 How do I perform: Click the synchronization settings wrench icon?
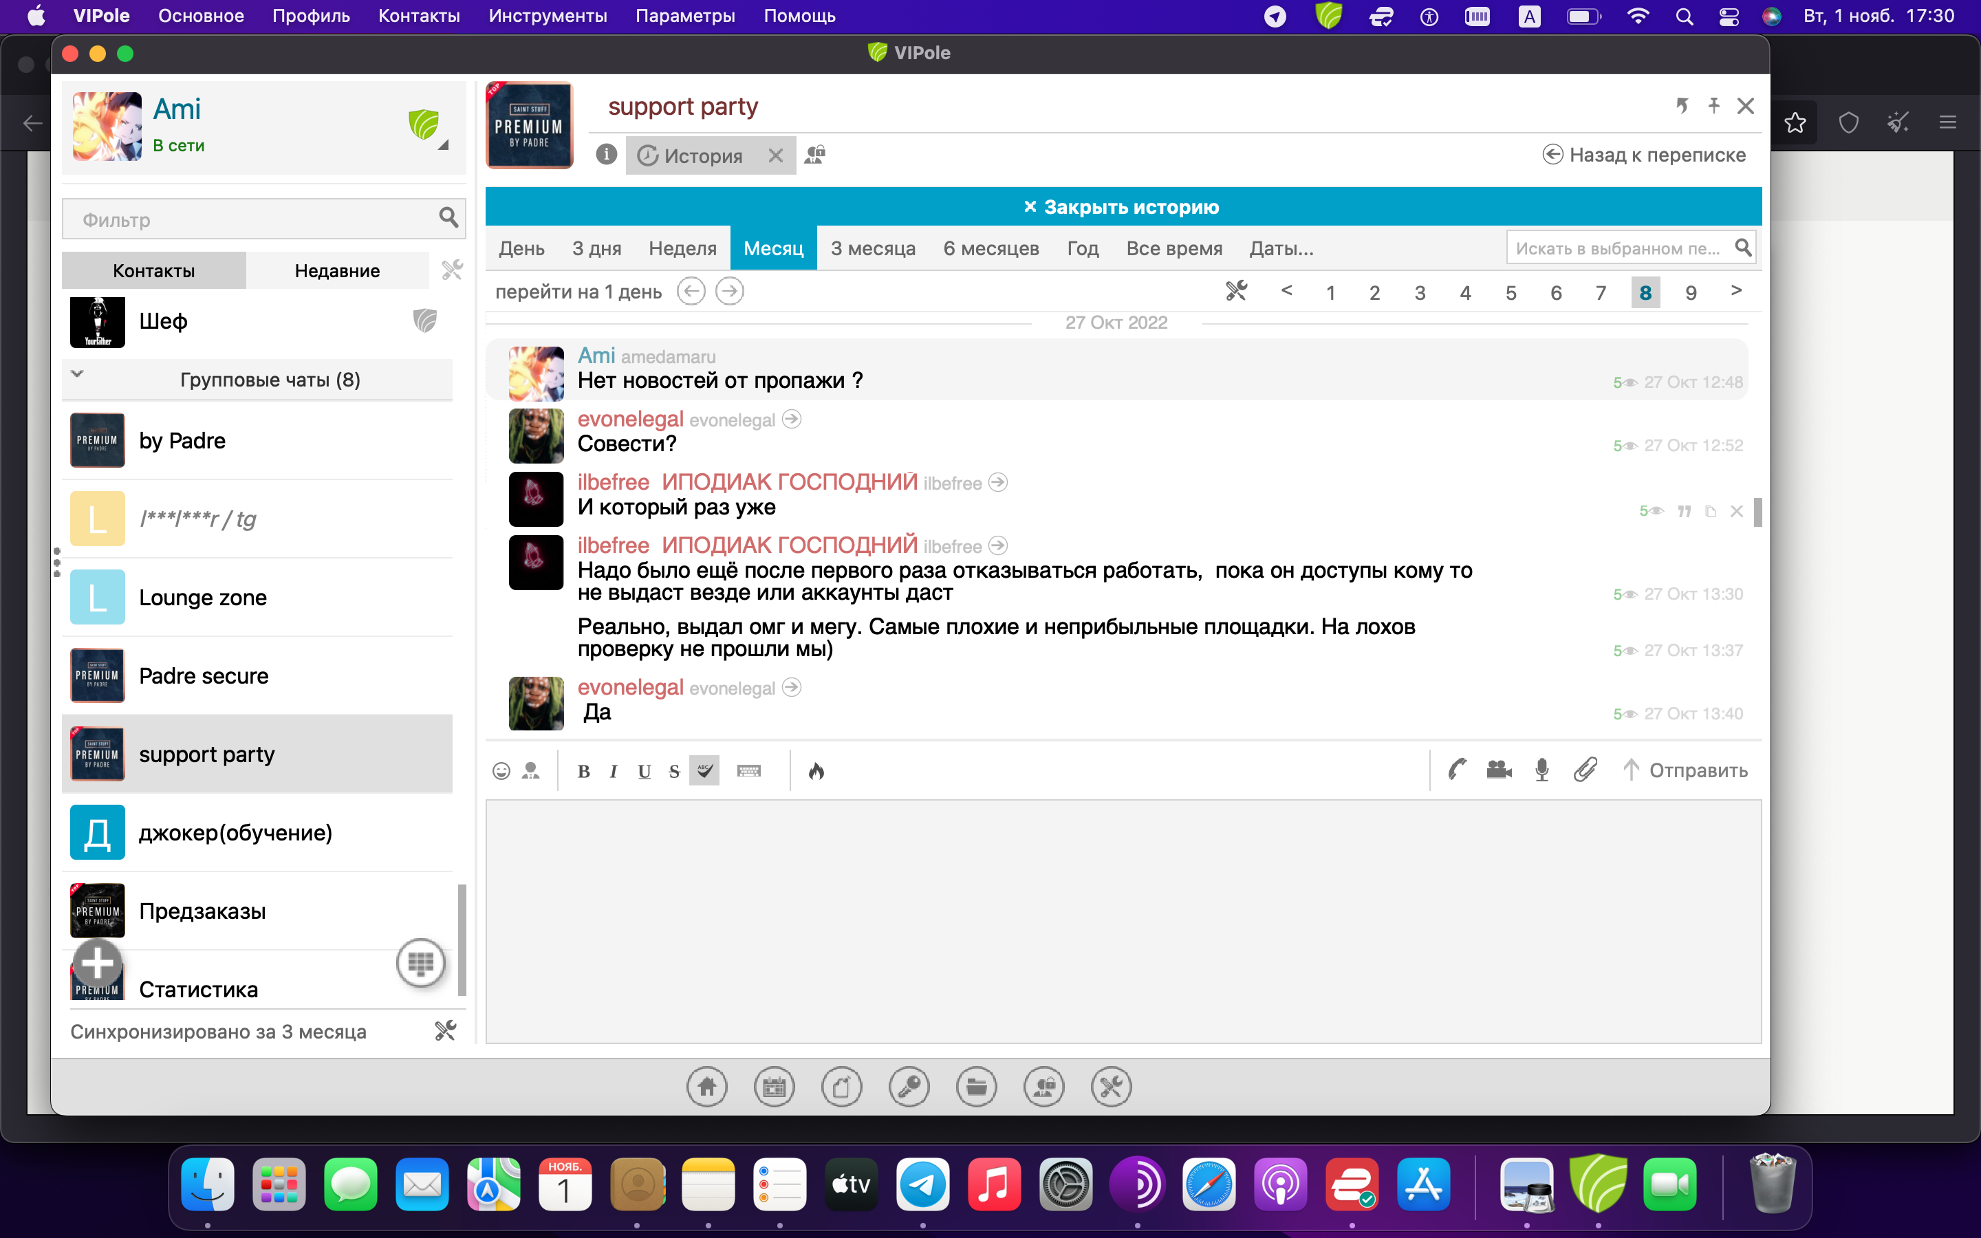click(445, 1031)
